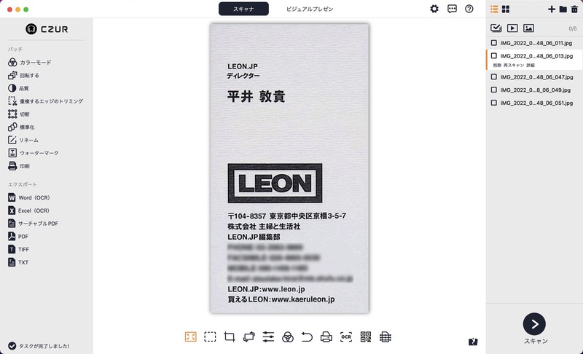Click the OCR icon in bottom toolbar

[345, 337]
